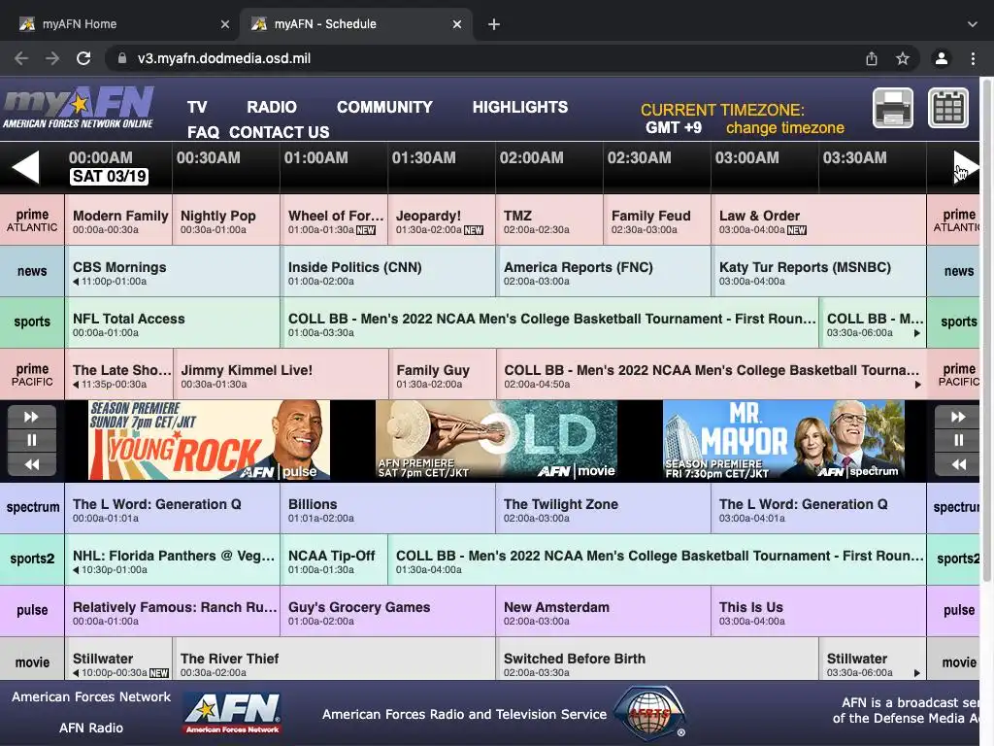Open Jimmy Kimmel Live! listing
This screenshot has height=746, width=994.
pyautogui.click(x=281, y=374)
